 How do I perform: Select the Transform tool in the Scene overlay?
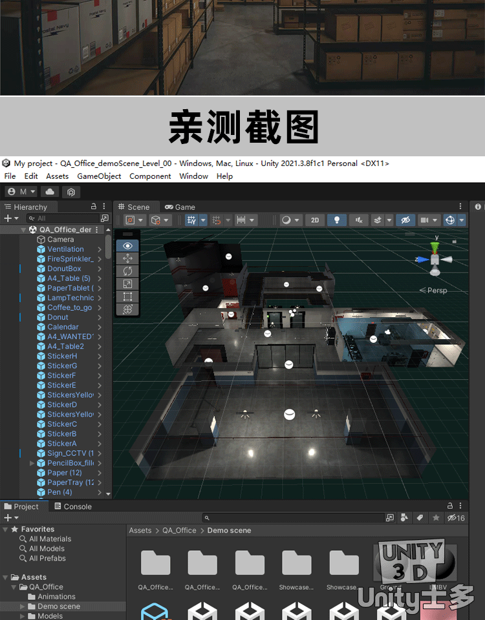(127, 309)
